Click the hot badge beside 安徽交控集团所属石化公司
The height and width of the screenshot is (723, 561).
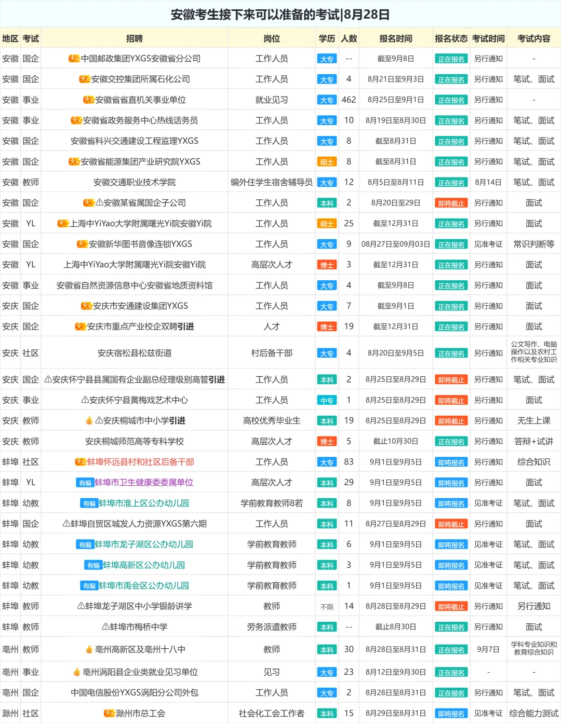85,79
